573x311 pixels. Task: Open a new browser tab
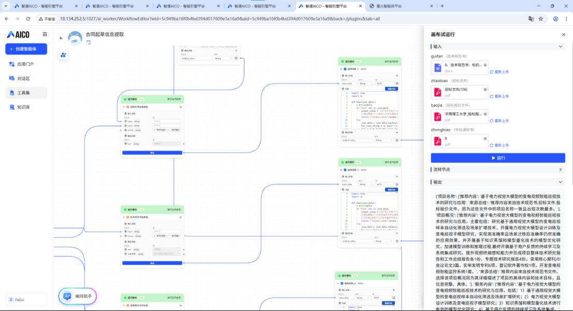point(442,6)
